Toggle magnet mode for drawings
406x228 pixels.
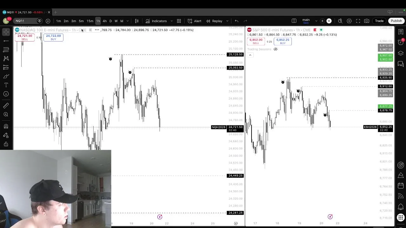(6, 126)
